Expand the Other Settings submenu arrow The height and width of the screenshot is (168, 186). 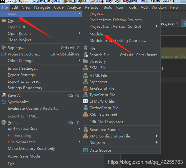tap(79, 60)
